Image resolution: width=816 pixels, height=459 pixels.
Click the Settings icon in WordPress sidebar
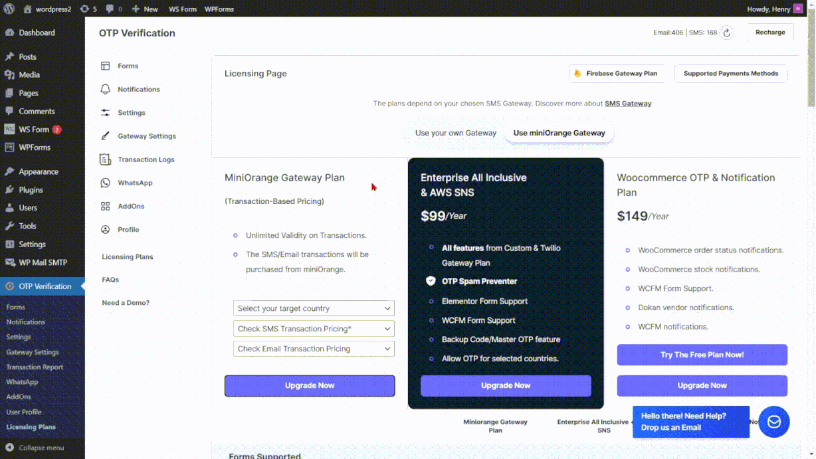(9, 244)
